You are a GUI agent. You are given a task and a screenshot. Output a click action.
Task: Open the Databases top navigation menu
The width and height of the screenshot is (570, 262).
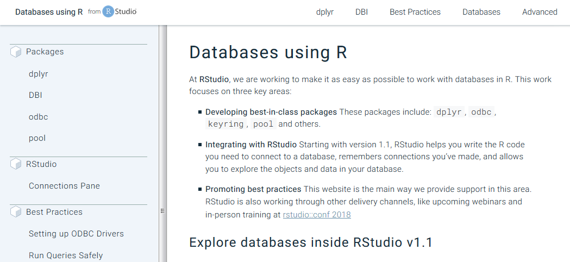pyautogui.click(x=481, y=12)
